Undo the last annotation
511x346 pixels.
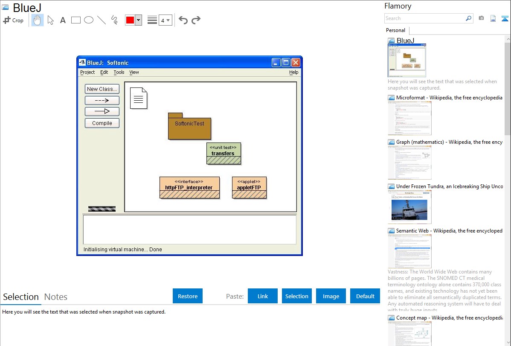coord(183,20)
